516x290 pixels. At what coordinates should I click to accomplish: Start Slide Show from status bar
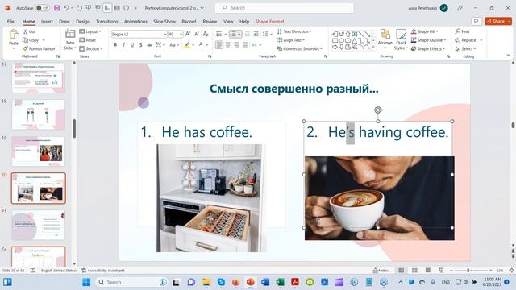441,271
